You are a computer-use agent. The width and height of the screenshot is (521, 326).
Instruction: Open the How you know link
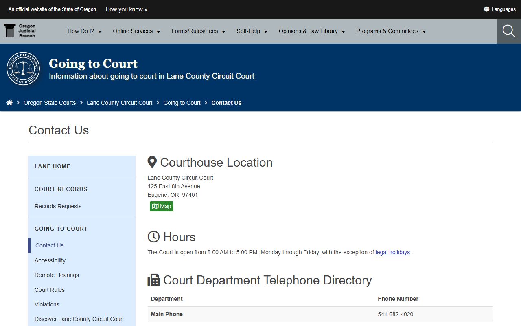[x=126, y=9]
